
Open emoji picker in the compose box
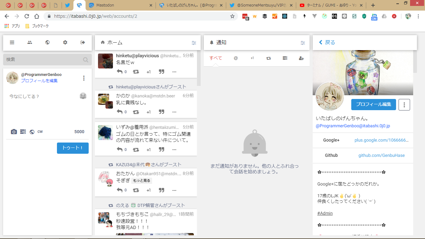click(83, 96)
